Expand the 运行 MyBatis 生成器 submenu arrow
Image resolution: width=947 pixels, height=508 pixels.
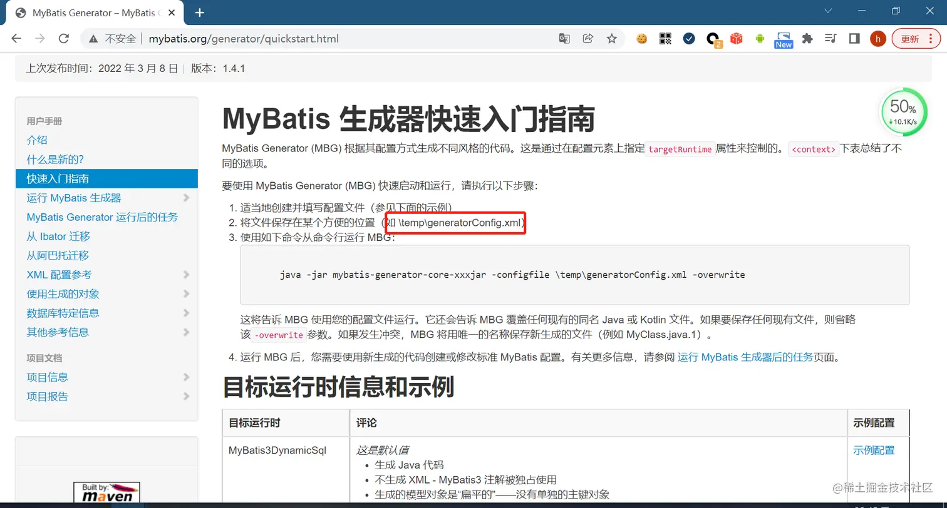[x=186, y=198]
